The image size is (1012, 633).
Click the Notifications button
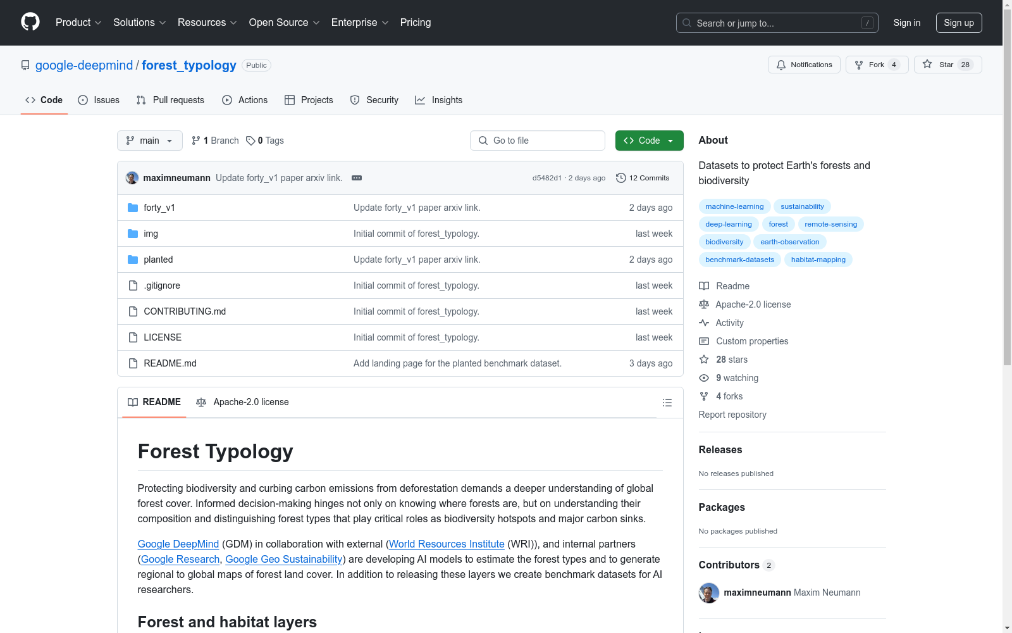pyautogui.click(x=804, y=65)
